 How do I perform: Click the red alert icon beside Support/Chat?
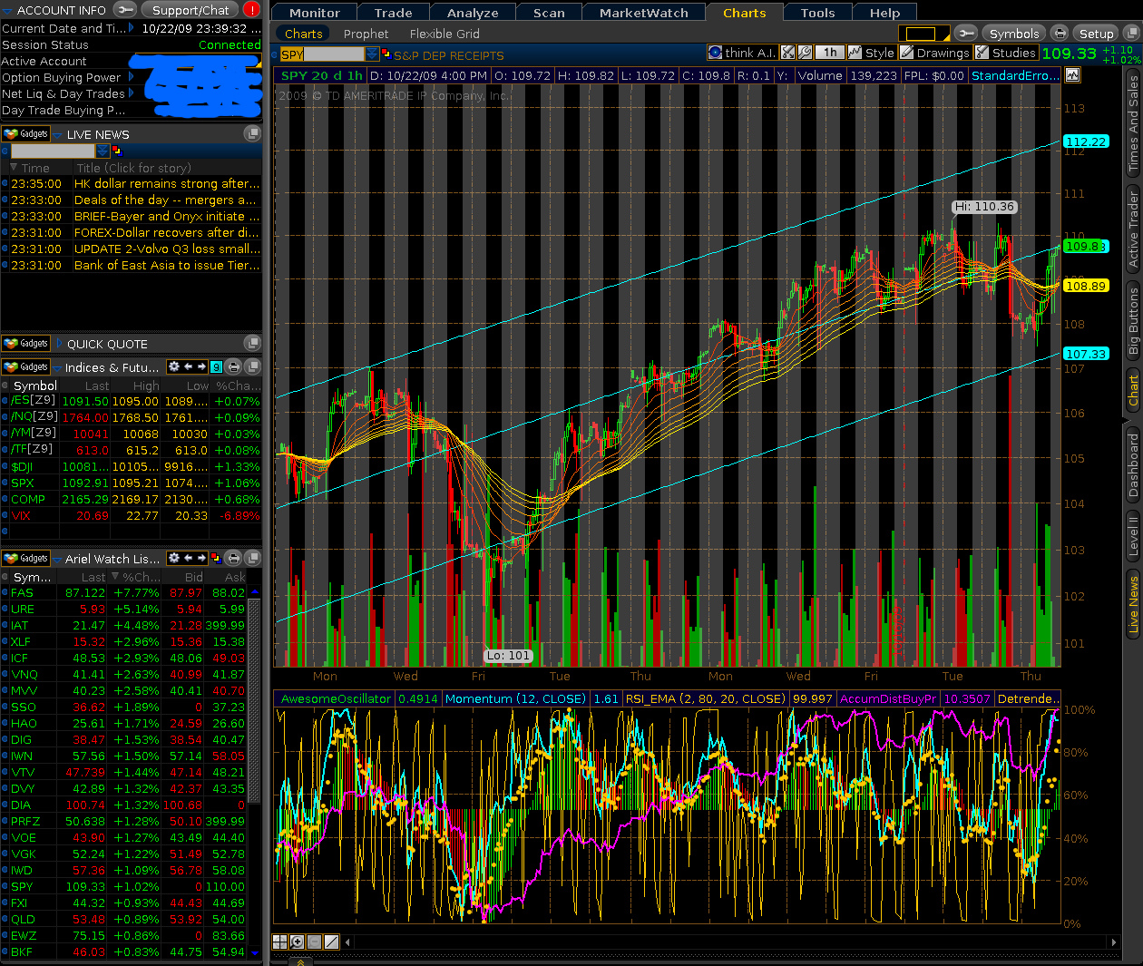click(x=251, y=10)
